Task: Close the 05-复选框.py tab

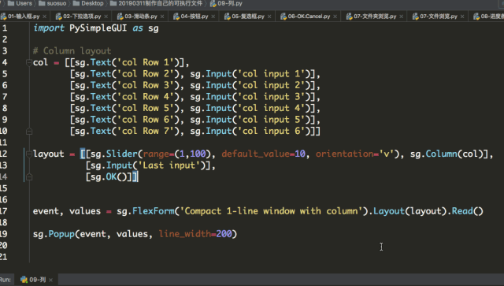Action: (x=269, y=17)
